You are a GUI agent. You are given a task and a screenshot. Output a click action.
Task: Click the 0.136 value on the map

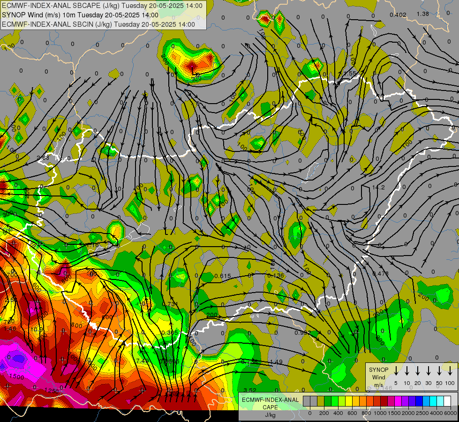[x=276, y=275]
